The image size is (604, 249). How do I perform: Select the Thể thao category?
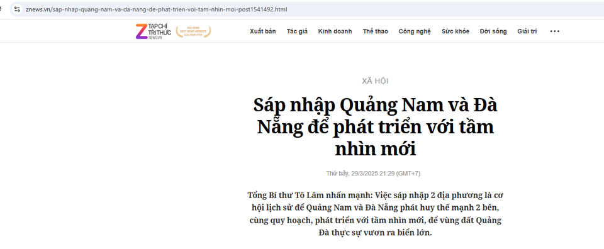376,31
